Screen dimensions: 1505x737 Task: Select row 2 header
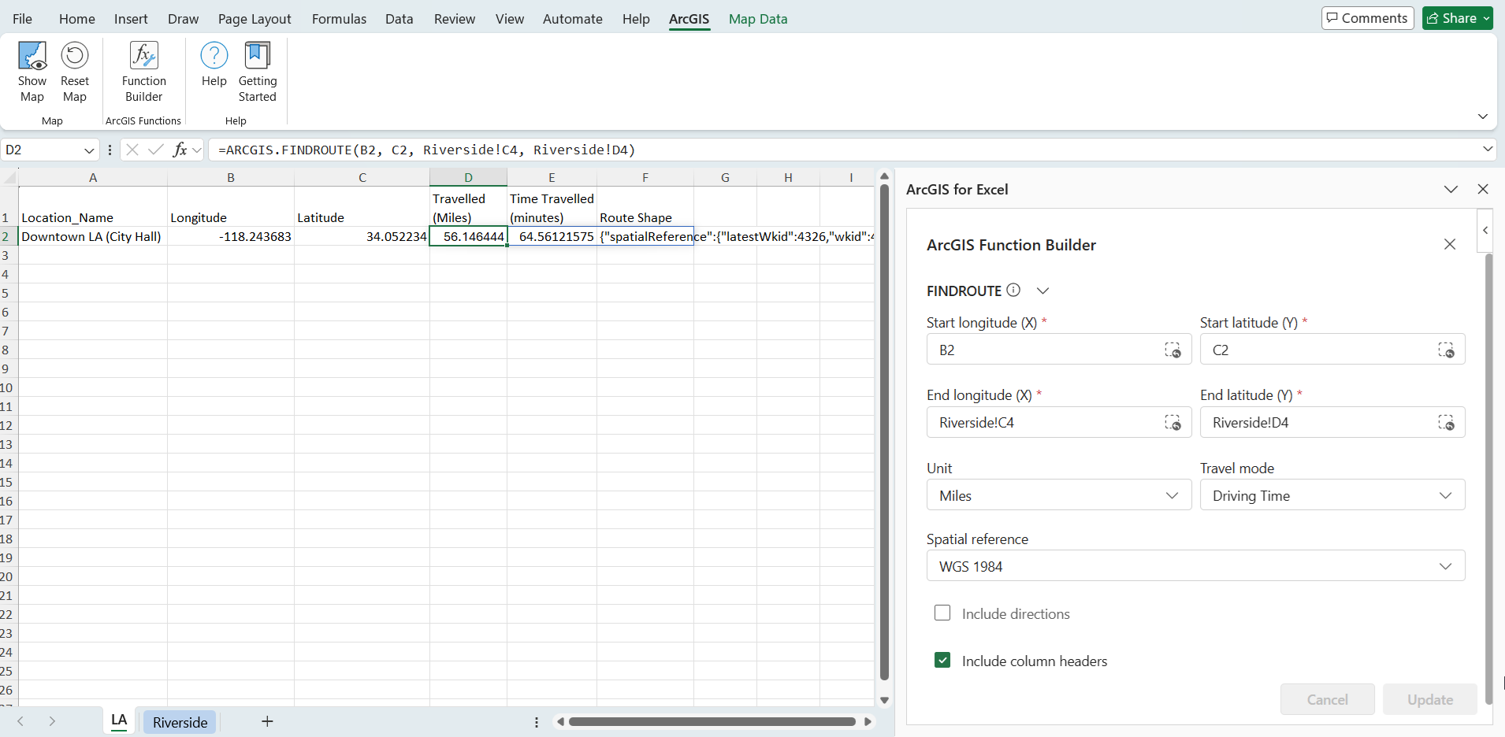[x=8, y=236]
